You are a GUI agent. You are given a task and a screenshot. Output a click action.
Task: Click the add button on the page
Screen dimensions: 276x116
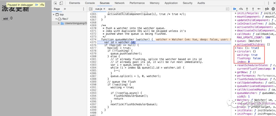pyautogui.click(x=5, y=19)
